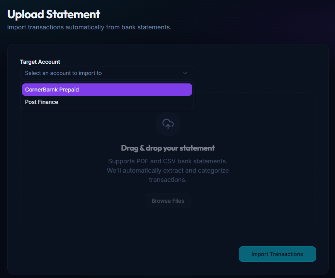Image resolution: width=335 pixels, height=278 pixels.
Task: Click the word "Prepaid" in the highlighted option
Action: 69,90
